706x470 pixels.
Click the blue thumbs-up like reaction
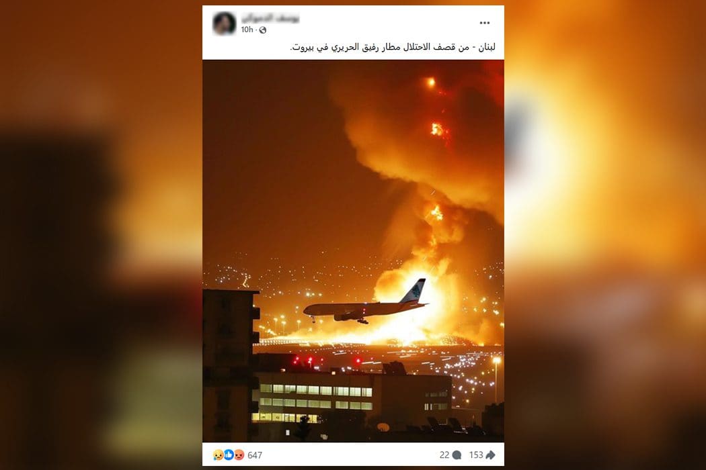(229, 455)
